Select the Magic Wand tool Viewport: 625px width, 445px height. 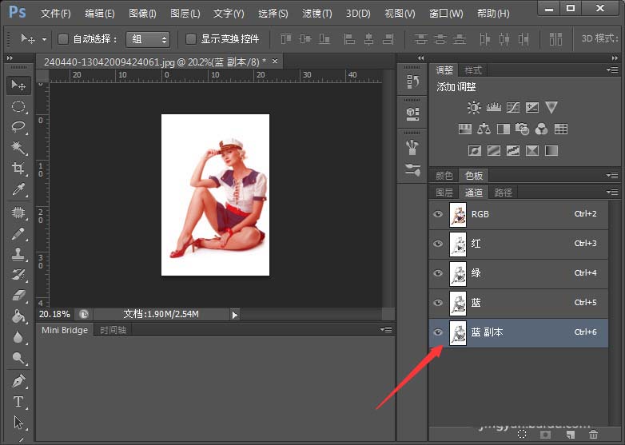point(18,148)
